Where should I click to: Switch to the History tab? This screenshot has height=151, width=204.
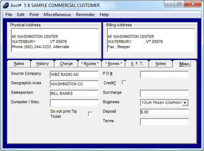42,64
